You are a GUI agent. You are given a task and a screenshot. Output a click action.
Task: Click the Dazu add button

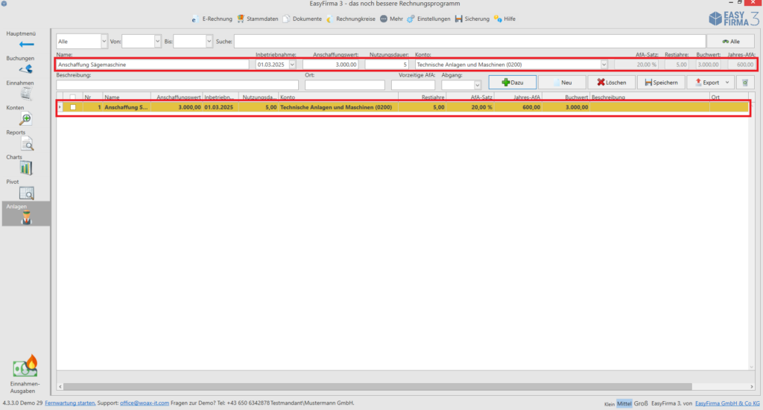[513, 83]
